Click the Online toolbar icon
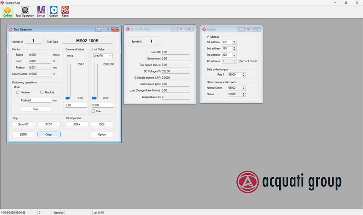The image size is (363, 215). click(7, 12)
